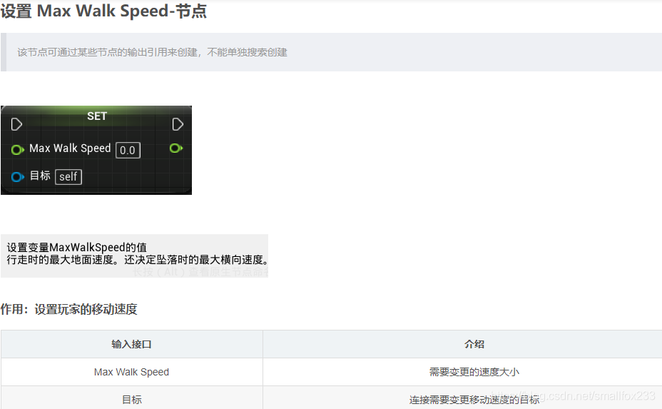
Task: Click the 0.0 value field
Action: 128,151
